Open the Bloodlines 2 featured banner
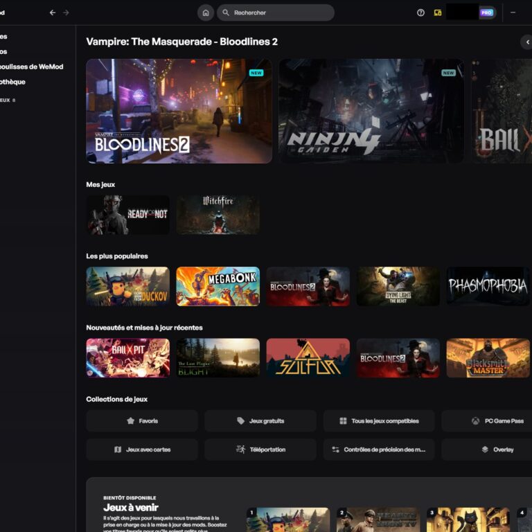Image resolution: width=532 pixels, height=532 pixels. pyautogui.click(x=179, y=111)
